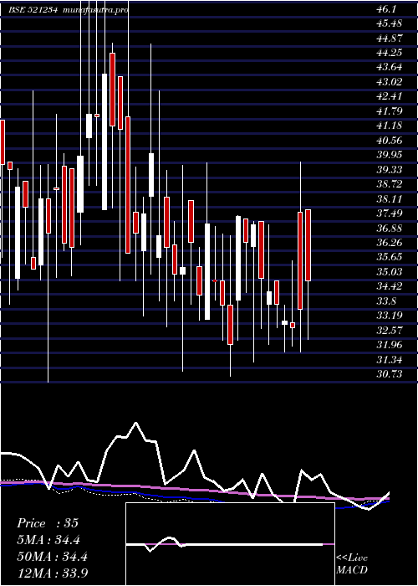Click the 35.65 price axis label
Viewport: 418px width, 586px height.
(389, 258)
